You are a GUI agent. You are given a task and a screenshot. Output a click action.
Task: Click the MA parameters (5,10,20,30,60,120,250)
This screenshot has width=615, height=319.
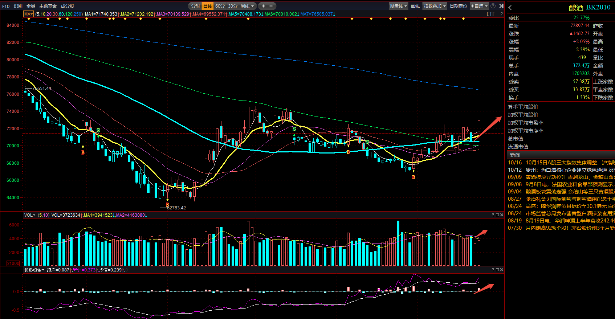click(x=59, y=14)
